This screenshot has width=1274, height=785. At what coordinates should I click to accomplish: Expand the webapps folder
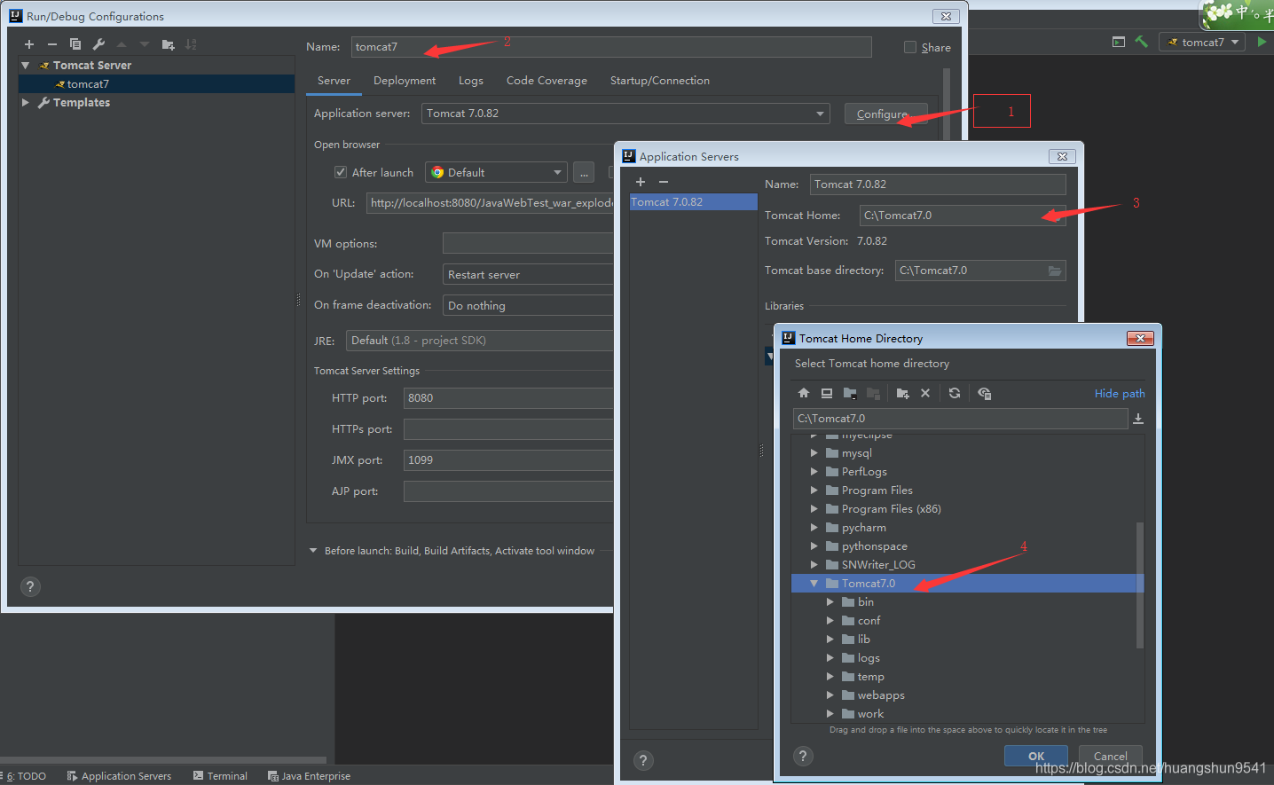[x=830, y=695]
